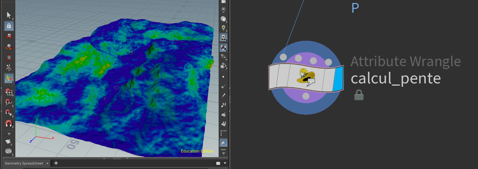The width and height of the screenshot is (478, 169).
Task: Select the arrow Select tool
Action: pyautogui.click(x=9, y=15)
